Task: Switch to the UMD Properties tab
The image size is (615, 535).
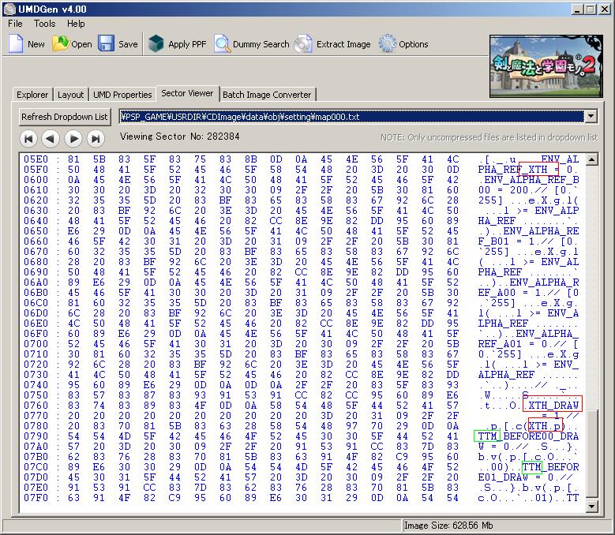Action: (x=122, y=95)
